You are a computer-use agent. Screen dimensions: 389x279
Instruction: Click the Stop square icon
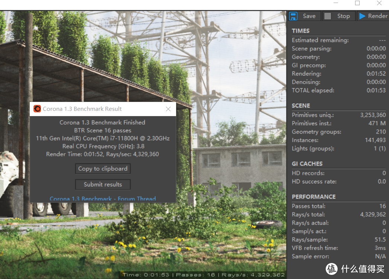point(328,16)
